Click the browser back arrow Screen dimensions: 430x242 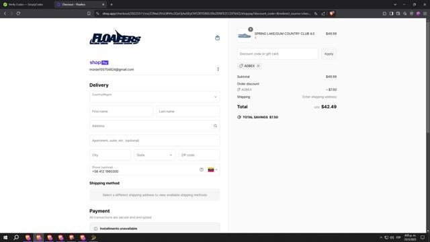(x=5, y=13)
